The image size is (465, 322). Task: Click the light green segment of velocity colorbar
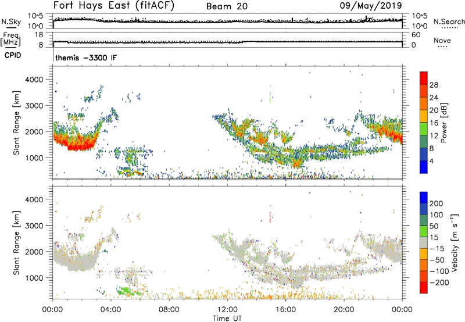424,231
